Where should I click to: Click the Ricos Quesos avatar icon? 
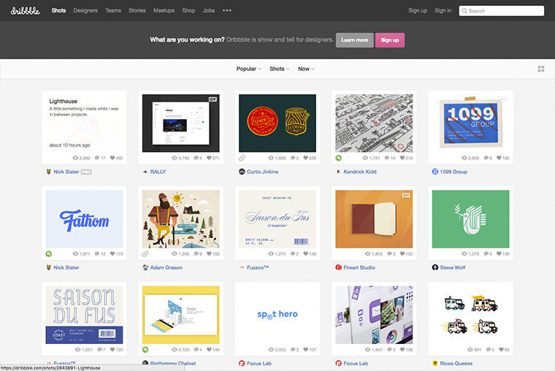(x=435, y=363)
